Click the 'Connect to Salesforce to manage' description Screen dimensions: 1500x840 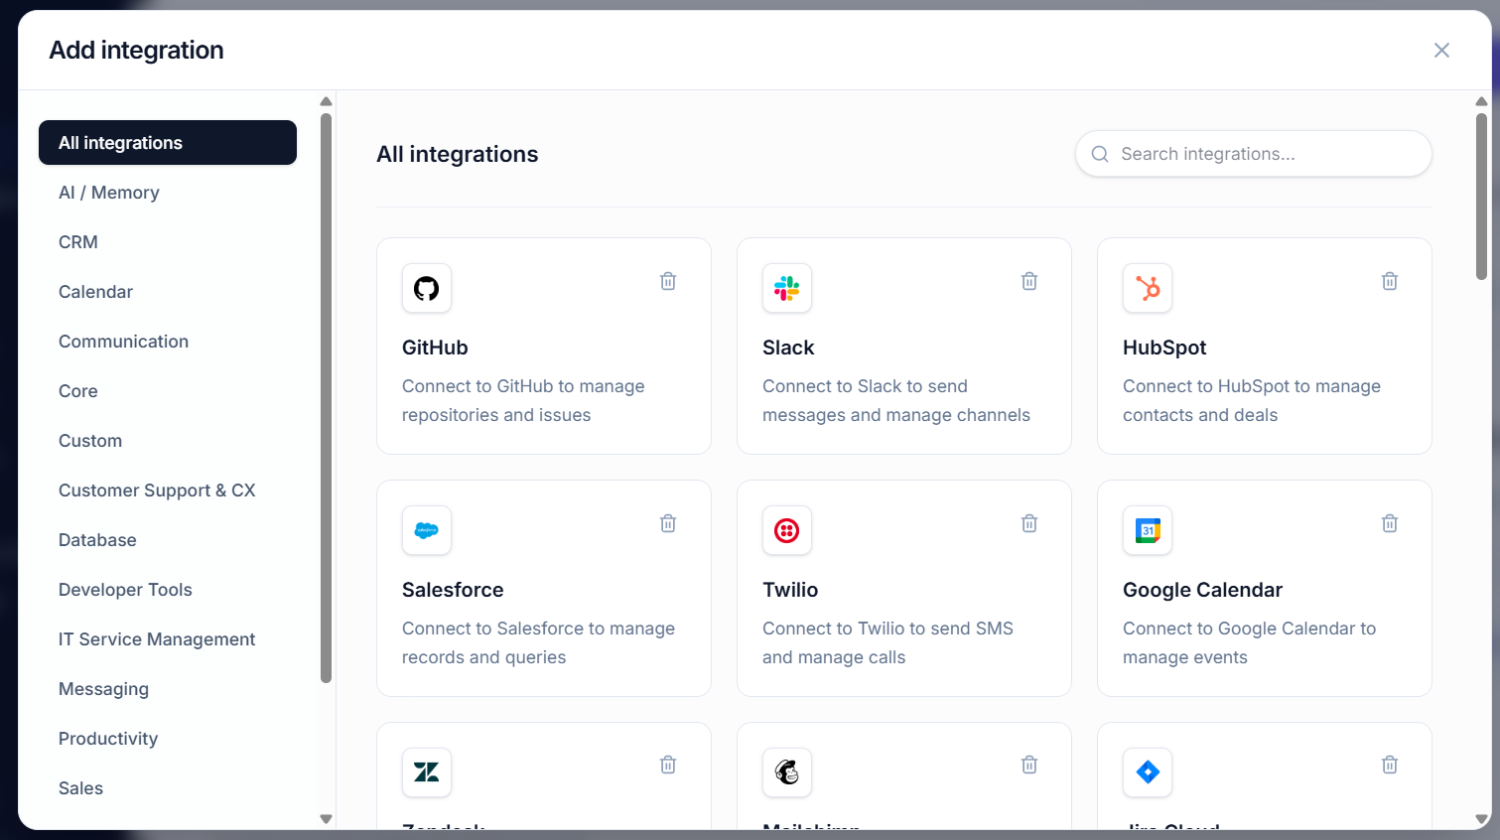[x=538, y=629]
